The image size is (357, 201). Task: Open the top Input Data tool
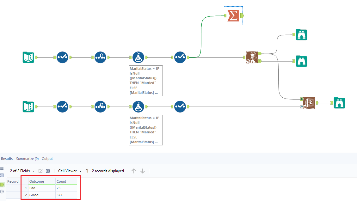point(28,57)
